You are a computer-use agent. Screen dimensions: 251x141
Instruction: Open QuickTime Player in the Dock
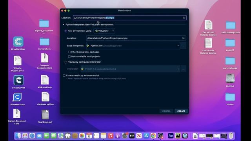click(185, 136)
